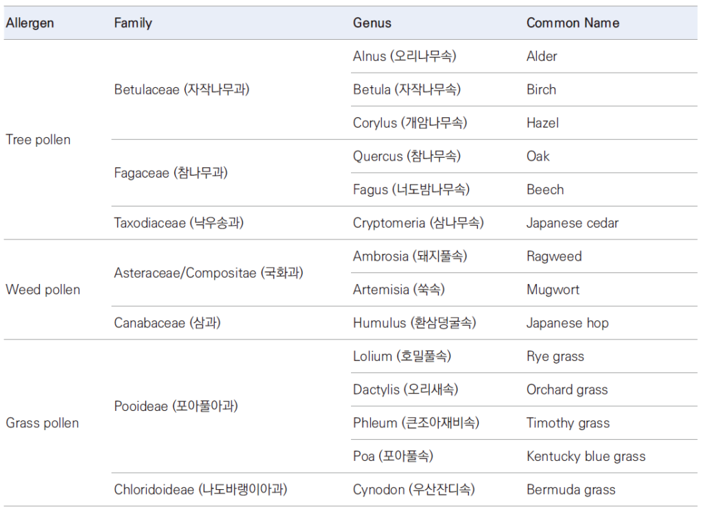This screenshot has height=509, width=702.
Task: Click the Betulaceae family cell
Action: [182, 90]
